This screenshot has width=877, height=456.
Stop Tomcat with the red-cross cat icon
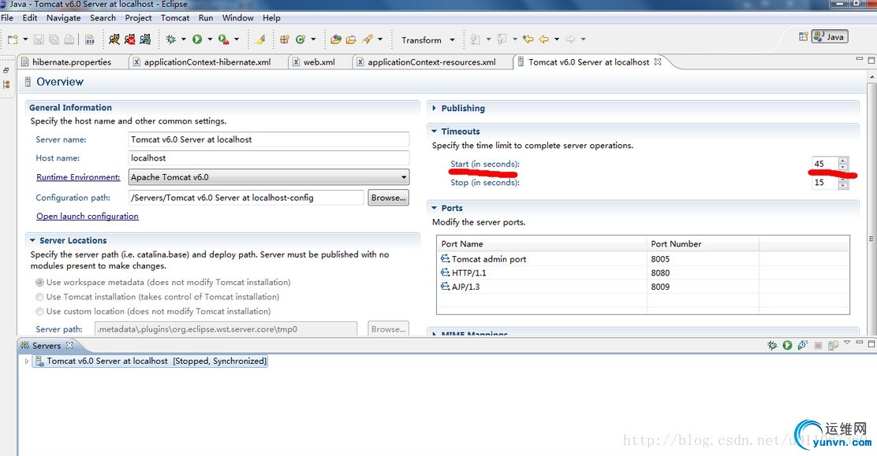(x=130, y=39)
